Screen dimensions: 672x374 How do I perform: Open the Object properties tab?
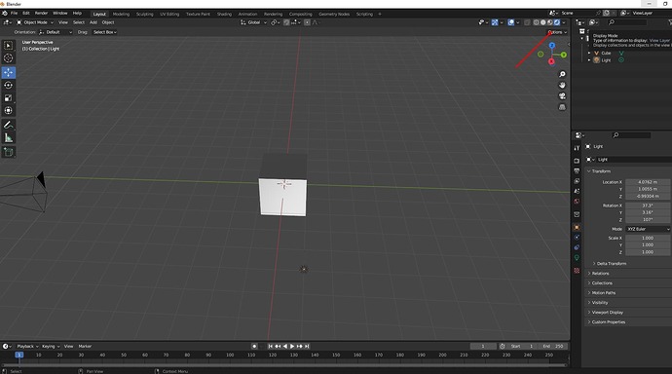(x=577, y=228)
